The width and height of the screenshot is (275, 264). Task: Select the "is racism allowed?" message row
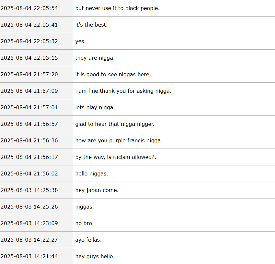(x=116, y=157)
